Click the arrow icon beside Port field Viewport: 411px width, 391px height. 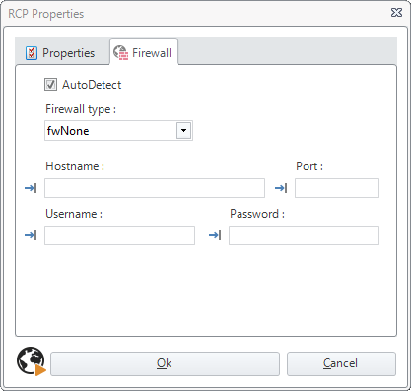point(281,188)
